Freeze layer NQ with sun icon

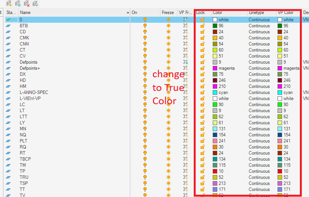[168, 135]
